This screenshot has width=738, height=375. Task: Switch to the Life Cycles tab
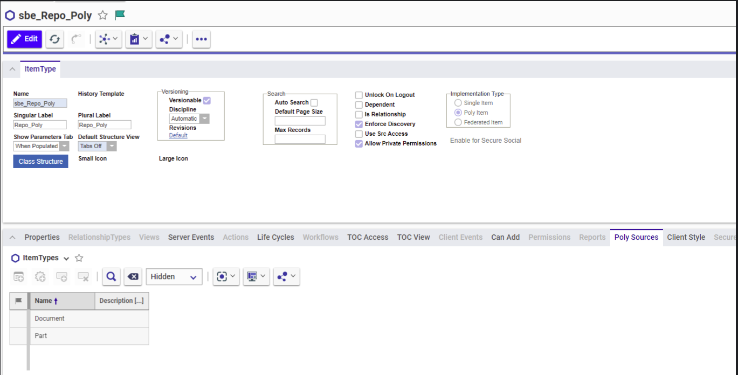coord(275,237)
